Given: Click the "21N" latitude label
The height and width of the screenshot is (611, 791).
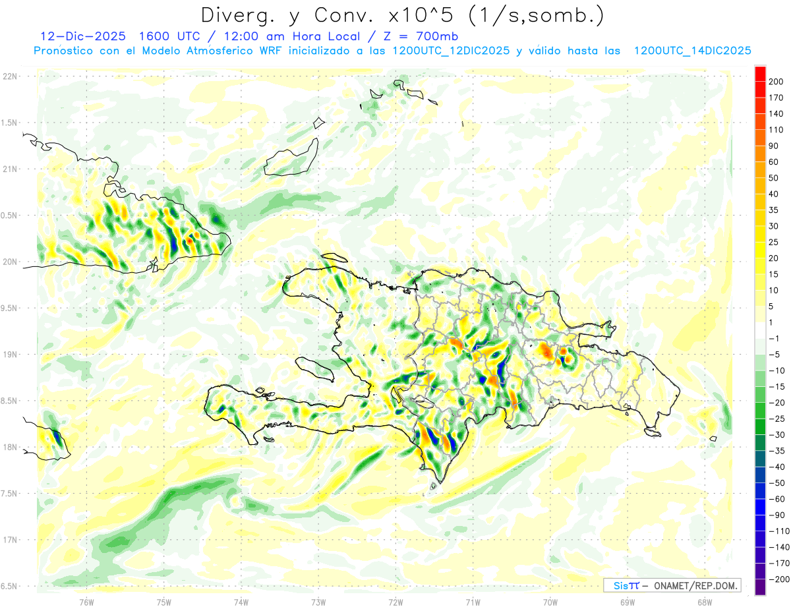Looking at the screenshot, I should coord(9,169).
